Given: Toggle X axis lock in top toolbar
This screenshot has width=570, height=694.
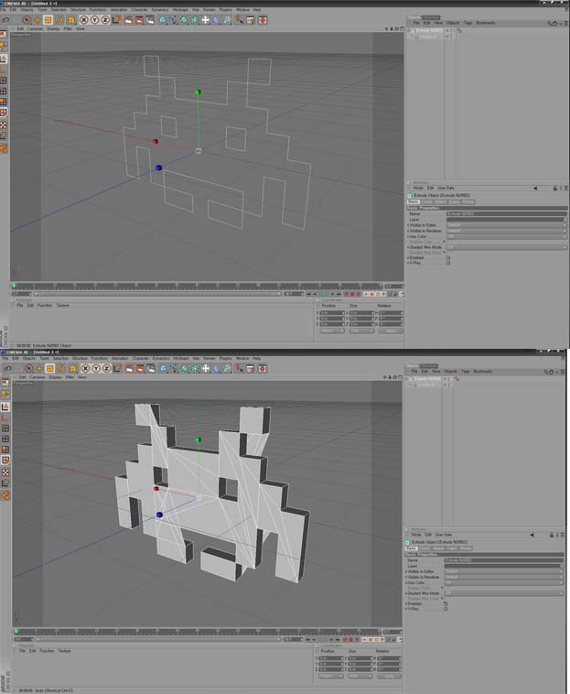Looking at the screenshot, I should pyautogui.click(x=83, y=20).
